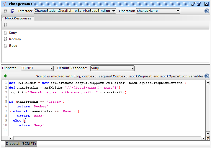Open help via top-right question mark icon
This screenshot has width=211, height=148.
(x=207, y=11)
